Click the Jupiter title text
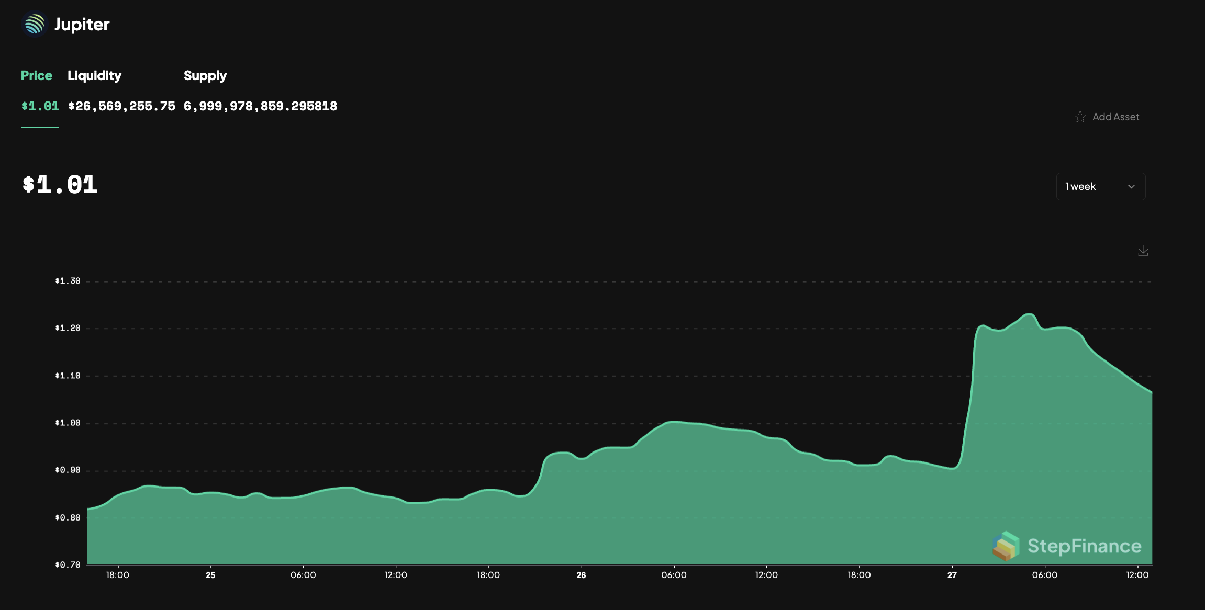The width and height of the screenshot is (1205, 610). (82, 25)
